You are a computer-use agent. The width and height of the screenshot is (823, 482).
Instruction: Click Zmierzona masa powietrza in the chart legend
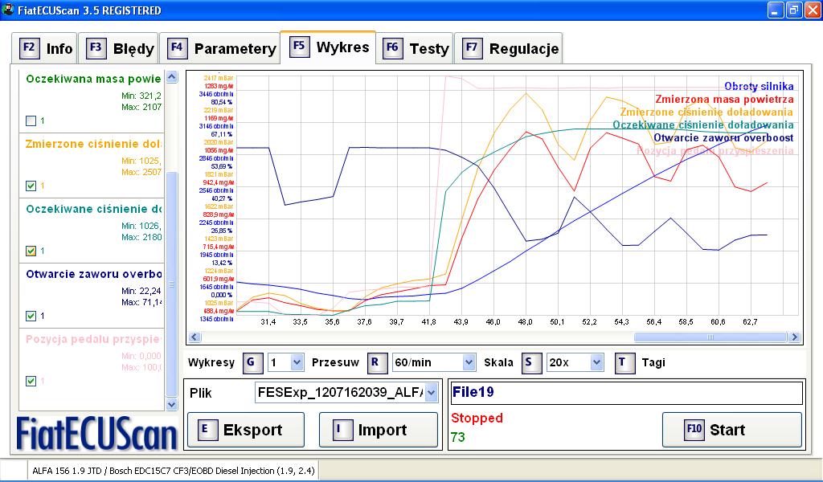[x=724, y=99]
